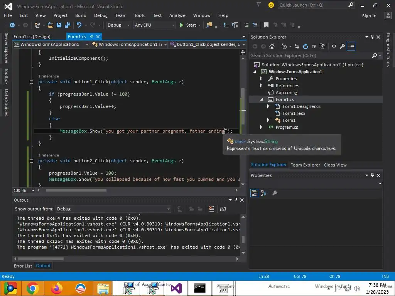Click the feedback smiley icon

coord(271,5)
